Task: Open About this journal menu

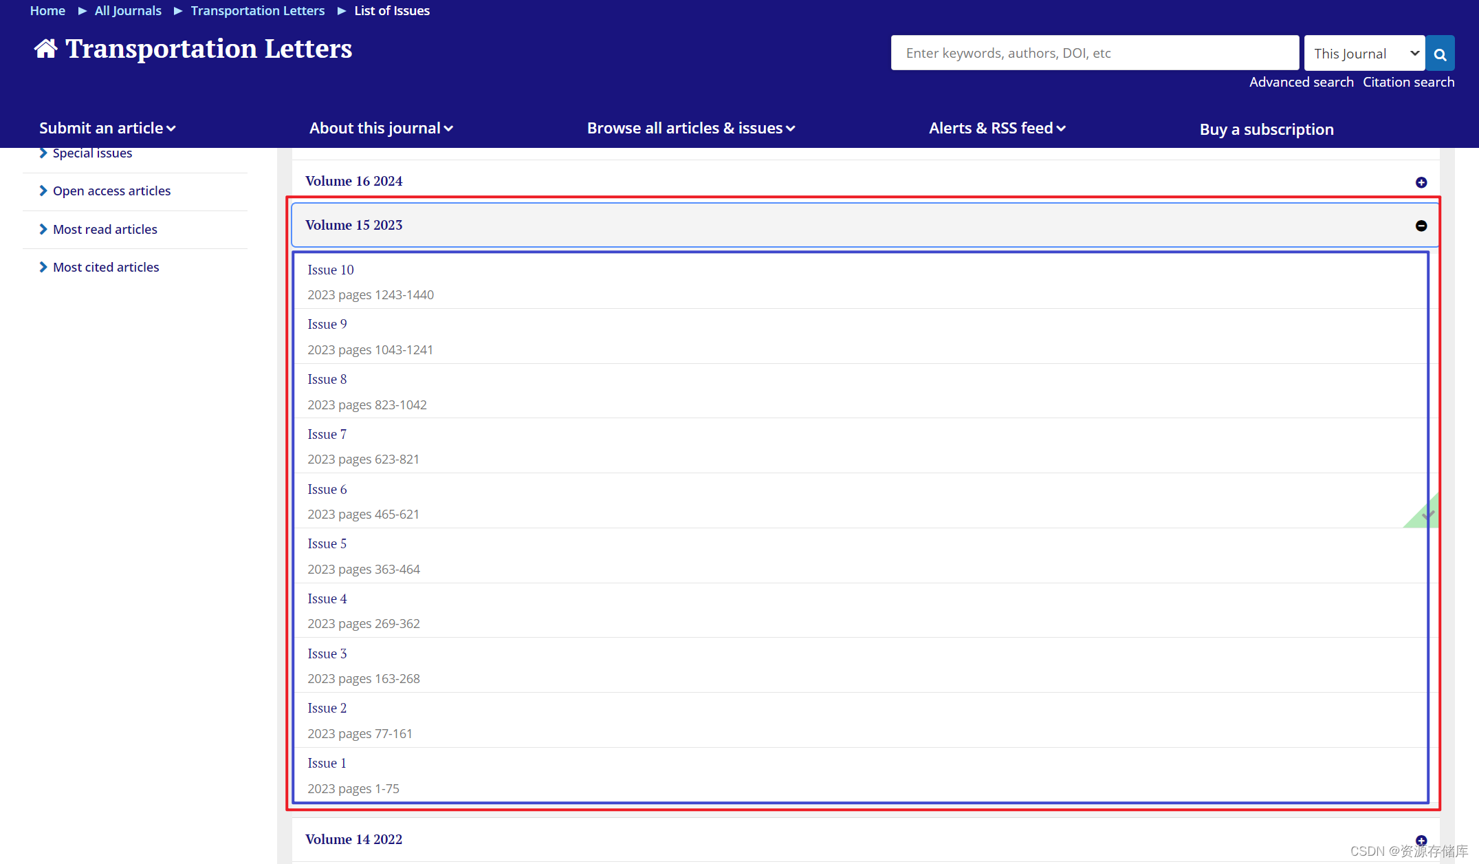Action: 381,129
